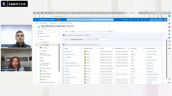
Task: Open Cost alerts in the resource menu
Action: (x=45, y=48)
